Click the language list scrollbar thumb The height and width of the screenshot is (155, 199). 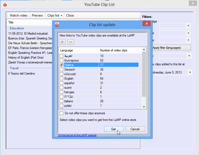coord(144,74)
